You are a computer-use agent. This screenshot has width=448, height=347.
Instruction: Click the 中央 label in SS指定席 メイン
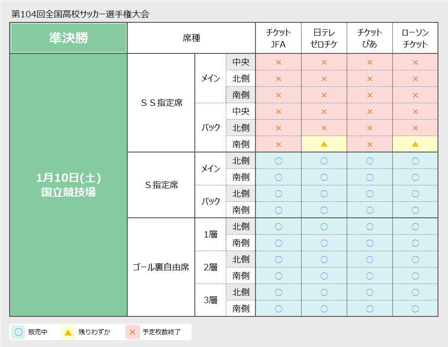click(x=241, y=62)
